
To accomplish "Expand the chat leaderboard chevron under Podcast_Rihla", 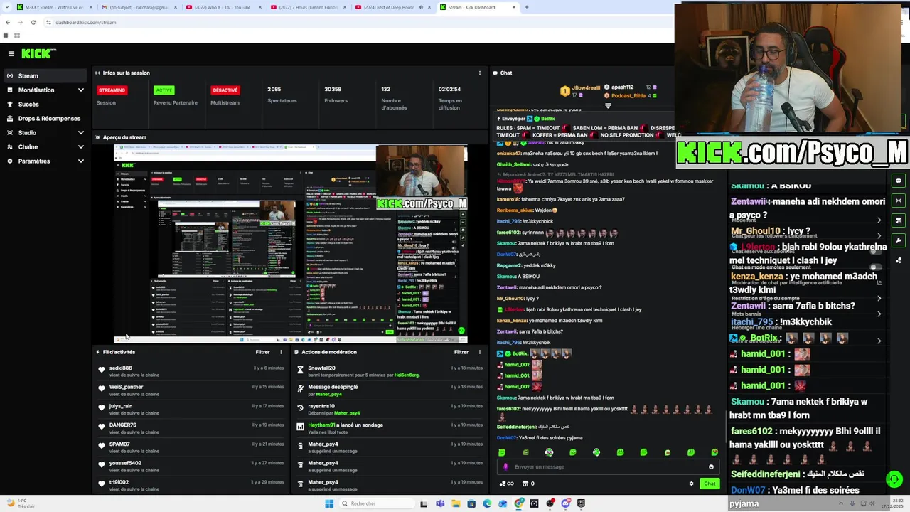I will pos(608,106).
